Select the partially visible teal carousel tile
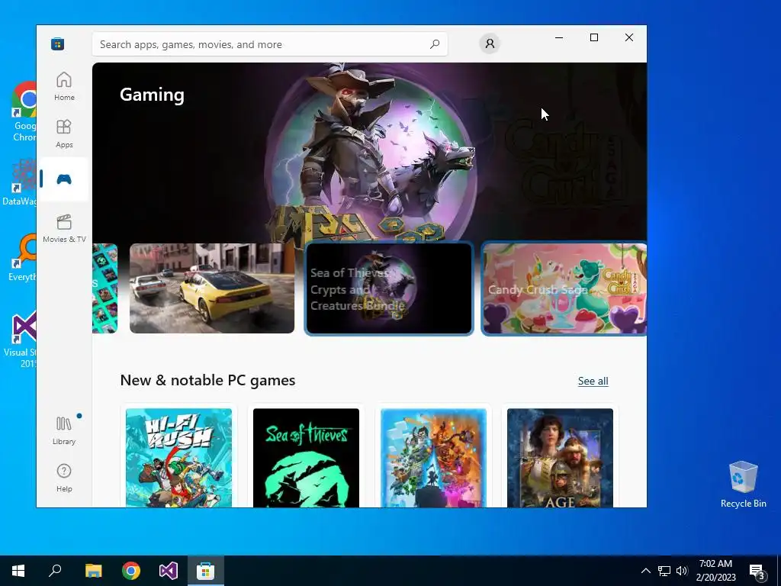The height and width of the screenshot is (586, 781). point(104,288)
